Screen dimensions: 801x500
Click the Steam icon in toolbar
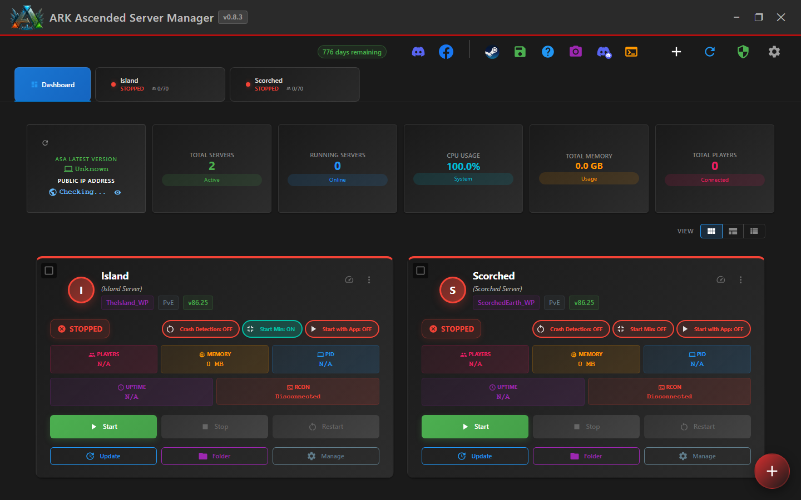(492, 52)
